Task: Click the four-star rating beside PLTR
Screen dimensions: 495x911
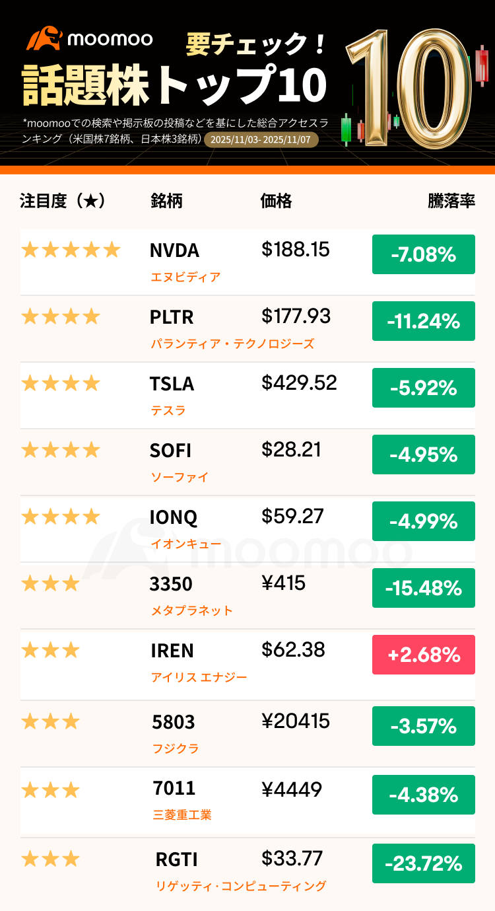Action: click(x=60, y=317)
